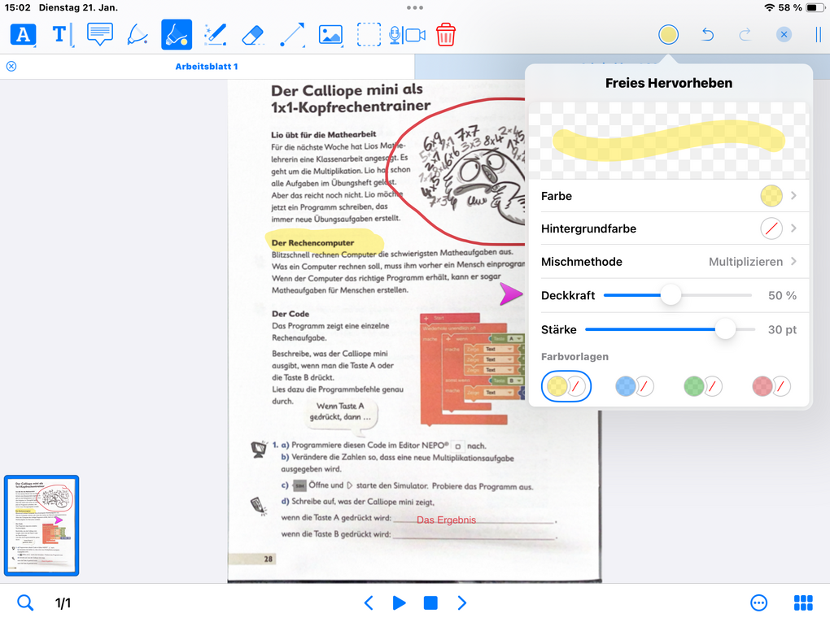Open the Farbe color setting
The image size is (830, 622).
tap(669, 196)
